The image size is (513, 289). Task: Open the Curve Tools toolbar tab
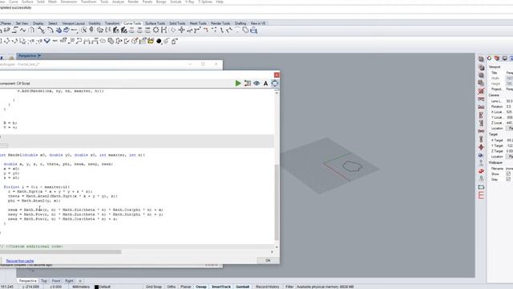(x=132, y=23)
